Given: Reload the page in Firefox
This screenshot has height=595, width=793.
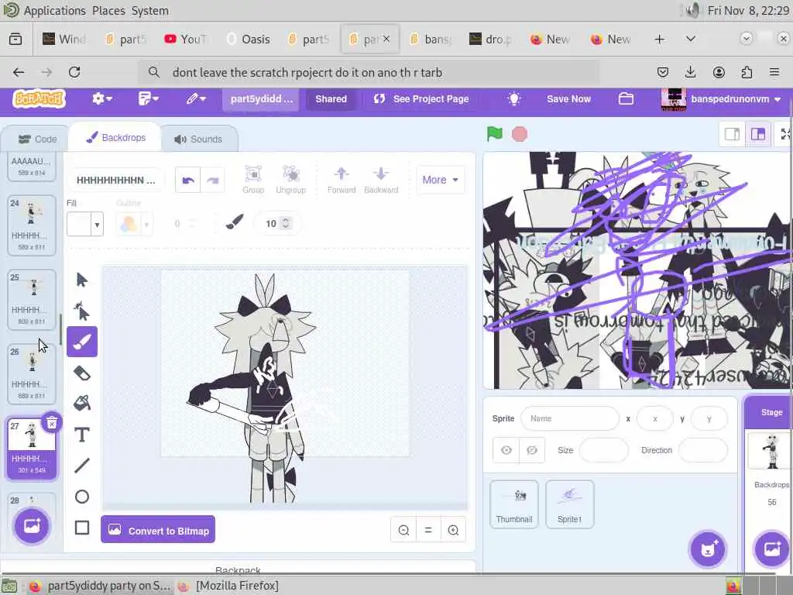Looking at the screenshot, I should coord(74,72).
